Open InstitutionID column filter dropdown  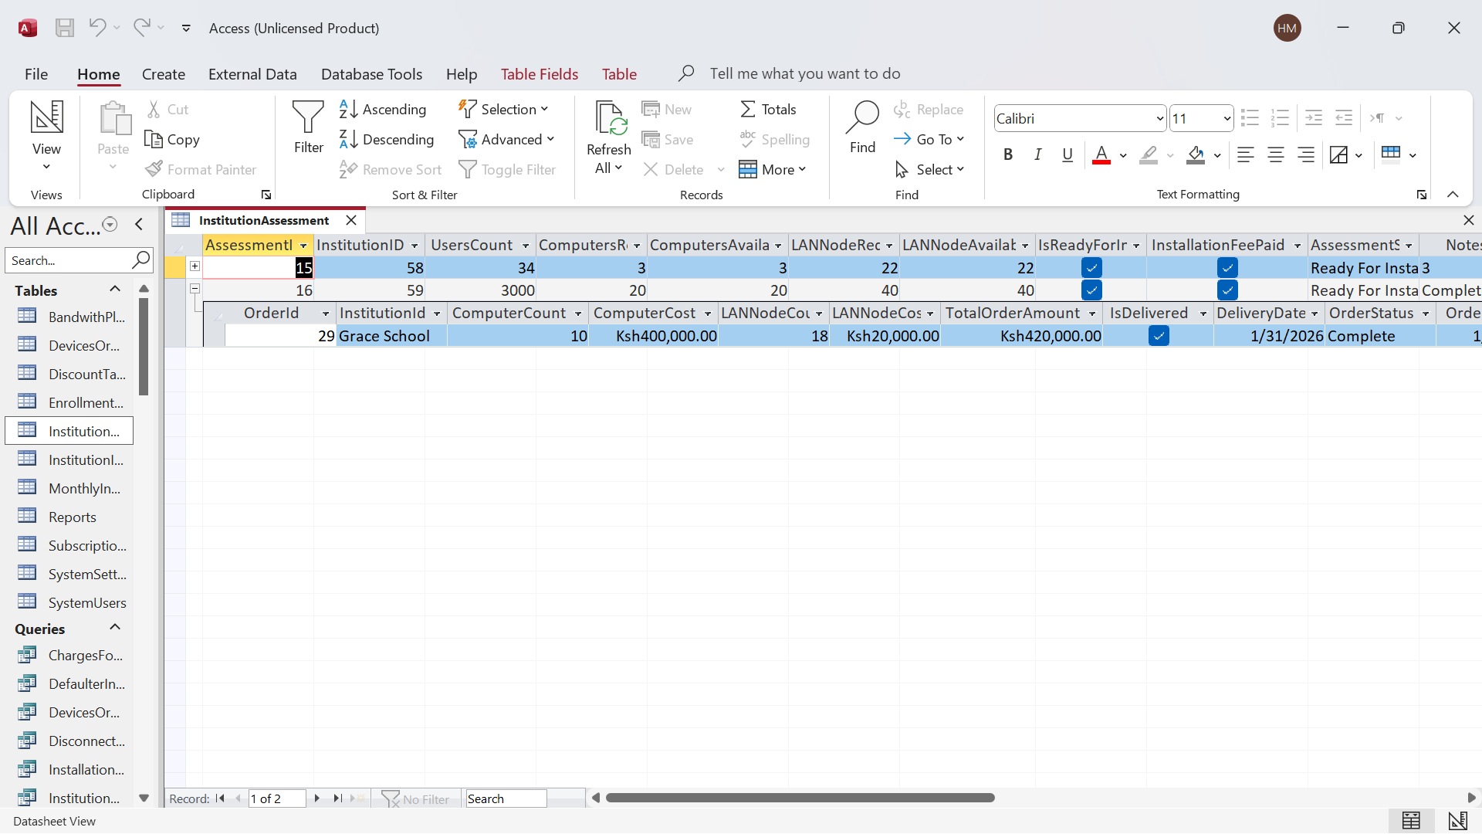[x=414, y=246]
